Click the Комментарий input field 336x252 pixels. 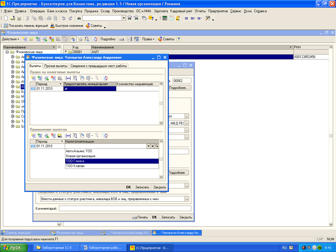[x=125, y=209]
